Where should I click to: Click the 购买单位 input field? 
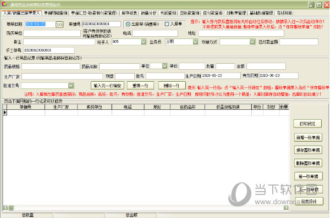(x=52, y=33)
